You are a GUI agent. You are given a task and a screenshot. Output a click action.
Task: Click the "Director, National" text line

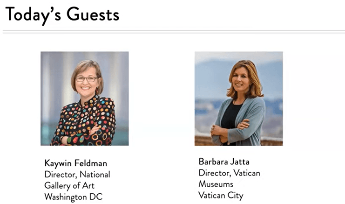click(x=77, y=174)
